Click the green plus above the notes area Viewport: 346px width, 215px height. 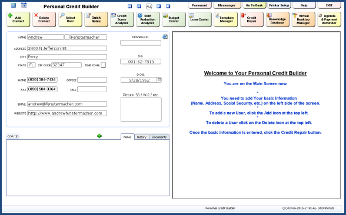(99, 136)
